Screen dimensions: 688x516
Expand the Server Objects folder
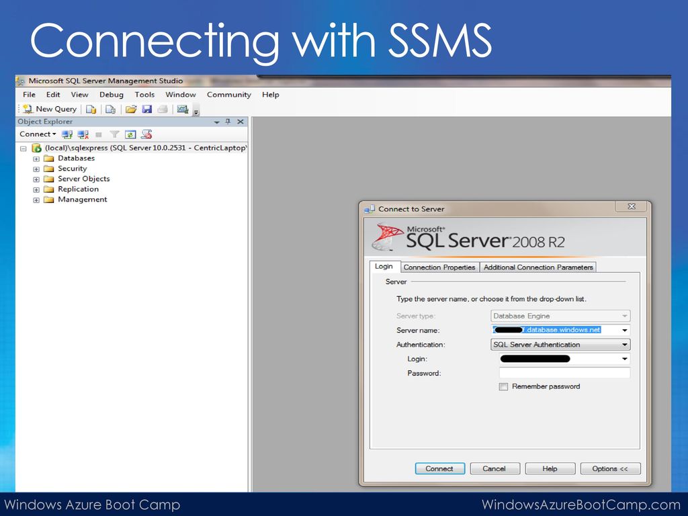pos(36,179)
